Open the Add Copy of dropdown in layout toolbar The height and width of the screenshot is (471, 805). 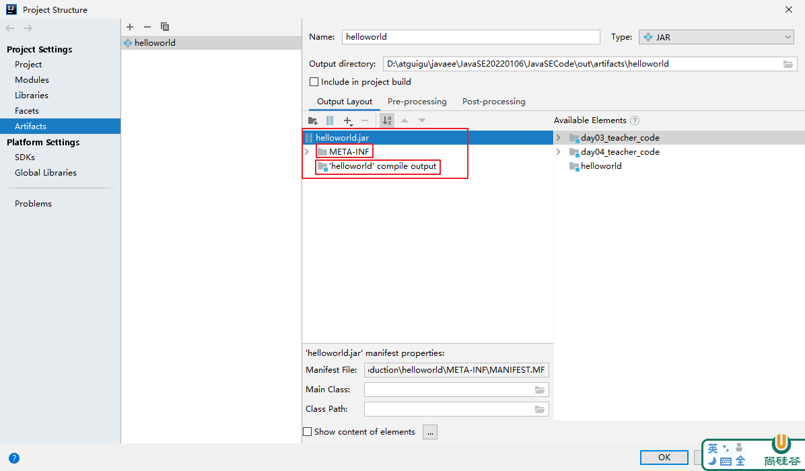coord(348,120)
